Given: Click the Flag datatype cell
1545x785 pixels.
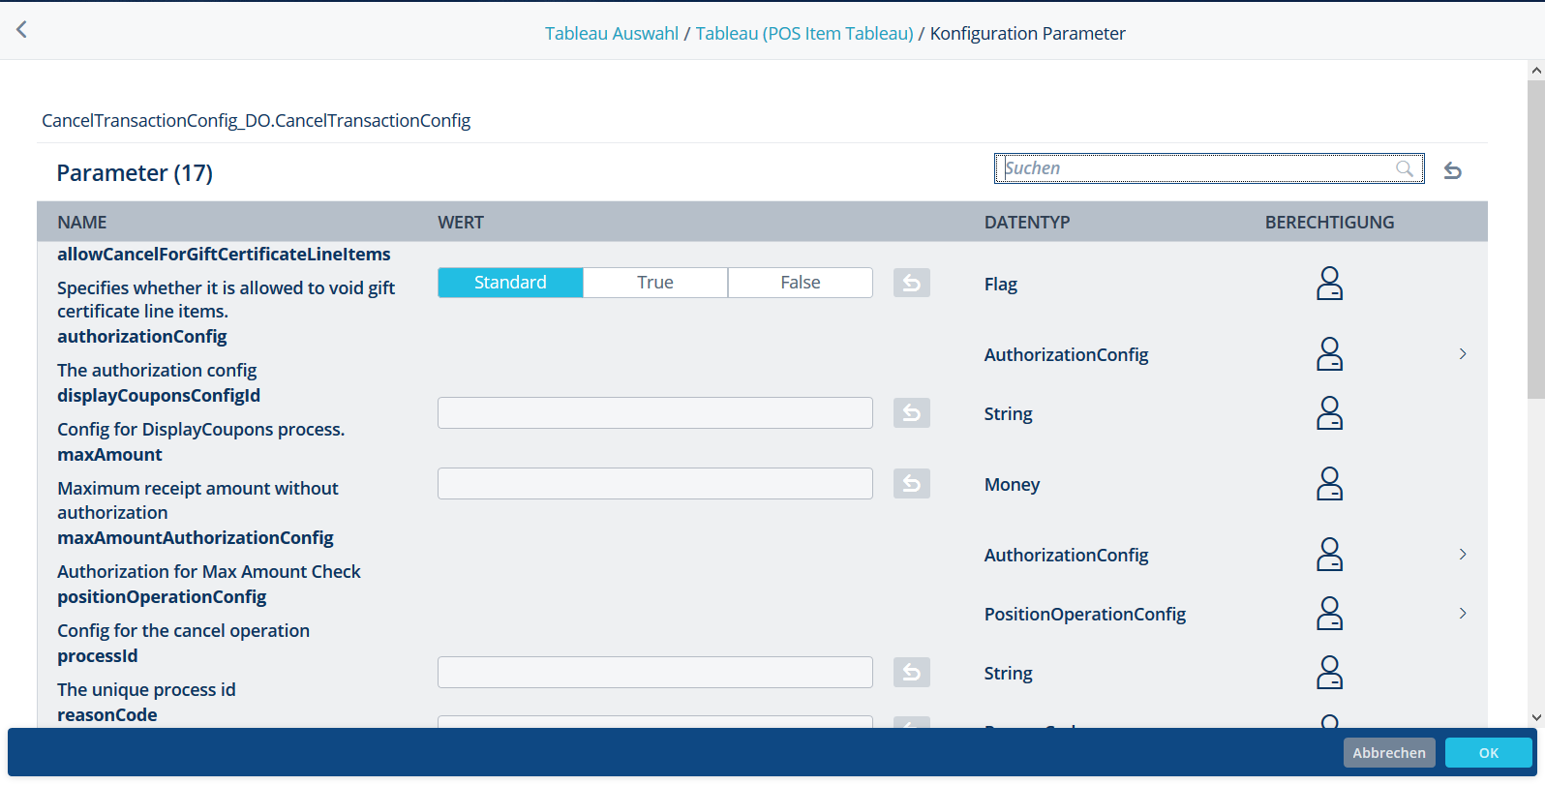Looking at the screenshot, I should point(1001,285).
